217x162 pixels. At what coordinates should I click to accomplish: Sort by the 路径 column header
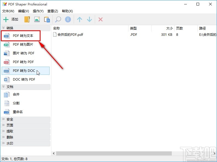point(207,28)
